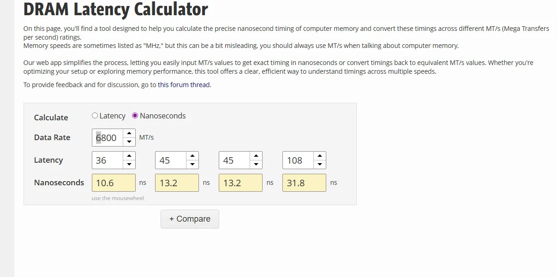Click the DRAM Latency Calculator heading
The height and width of the screenshot is (277, 557).
[115, 9]
